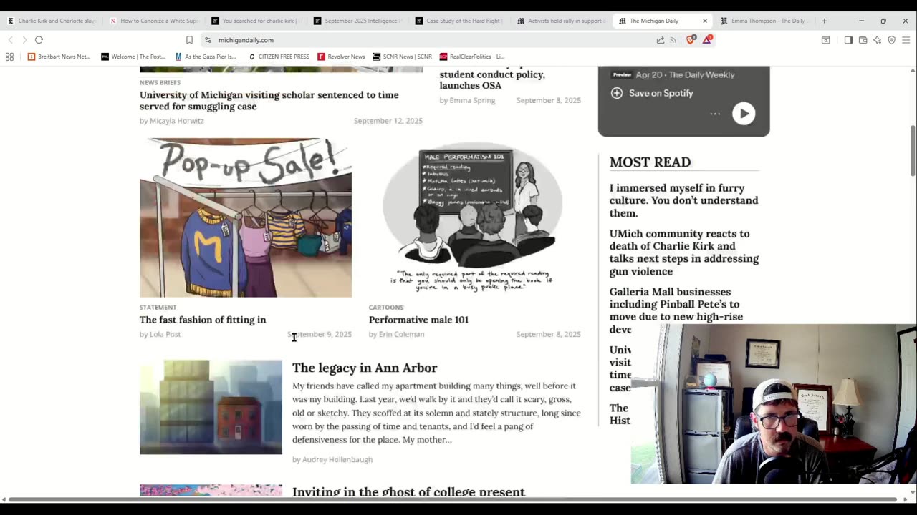
Task: Open author Lola Post's page
Action: (165, 334)
